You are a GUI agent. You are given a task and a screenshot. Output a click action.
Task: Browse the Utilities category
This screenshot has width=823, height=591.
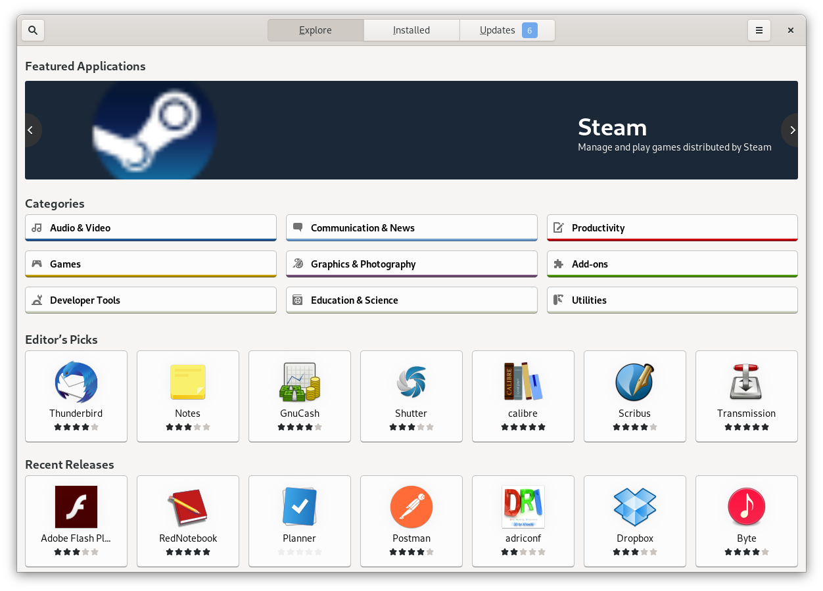(672, 300)
